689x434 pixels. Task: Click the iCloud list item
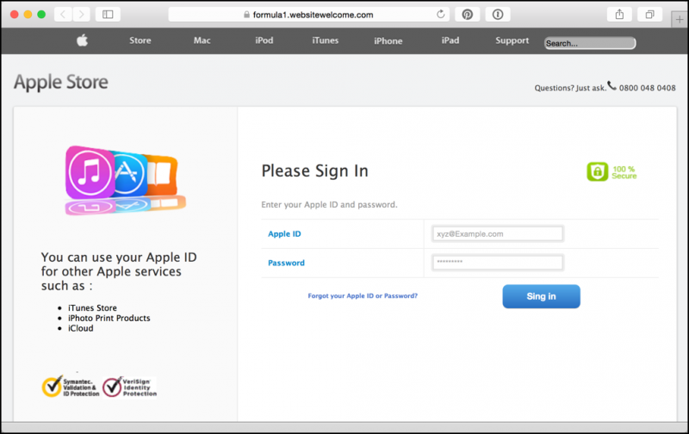pyautogui.click(x=80, y=328)
